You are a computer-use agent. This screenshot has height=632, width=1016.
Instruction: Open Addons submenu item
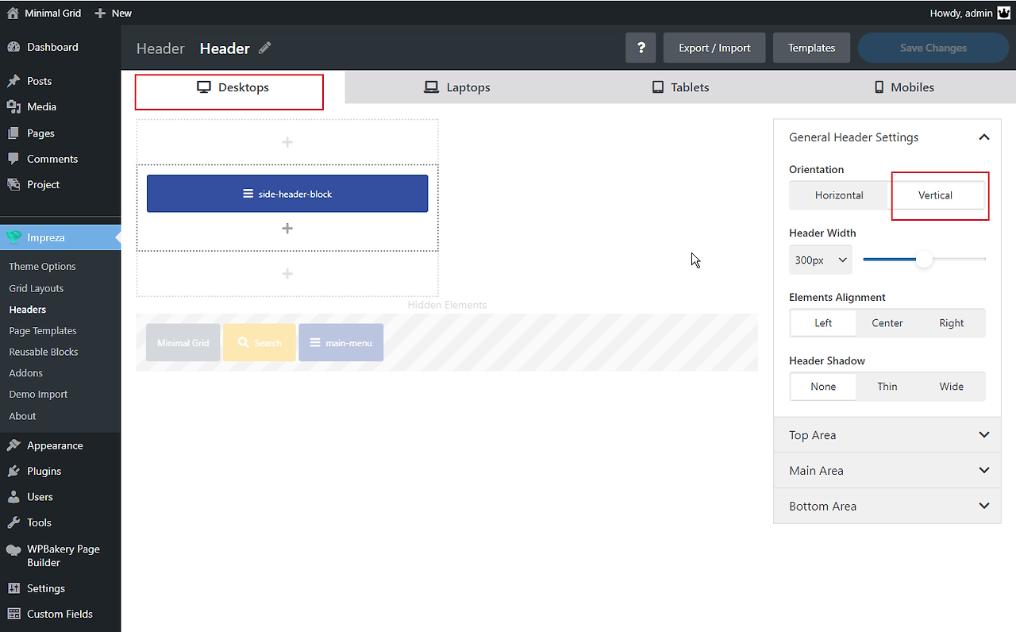tap(25, 373)
